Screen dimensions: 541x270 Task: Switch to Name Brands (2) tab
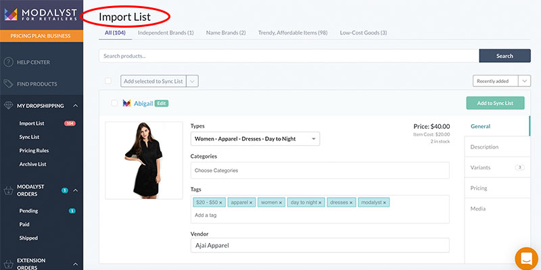[226, 32]
